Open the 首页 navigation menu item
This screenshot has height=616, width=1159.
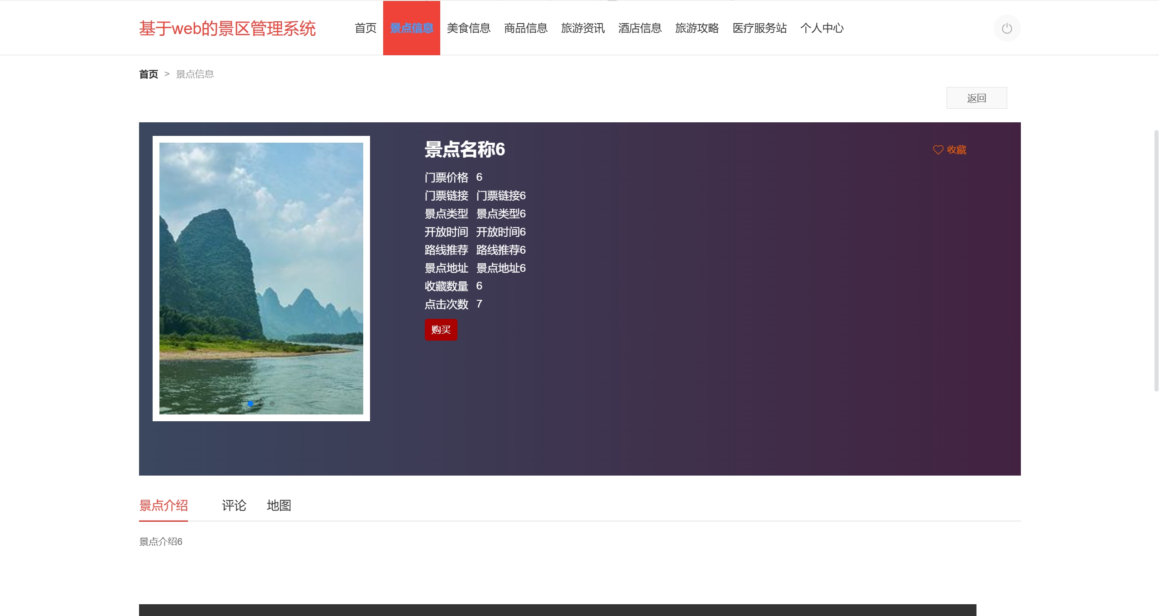[x=365, y=28]
